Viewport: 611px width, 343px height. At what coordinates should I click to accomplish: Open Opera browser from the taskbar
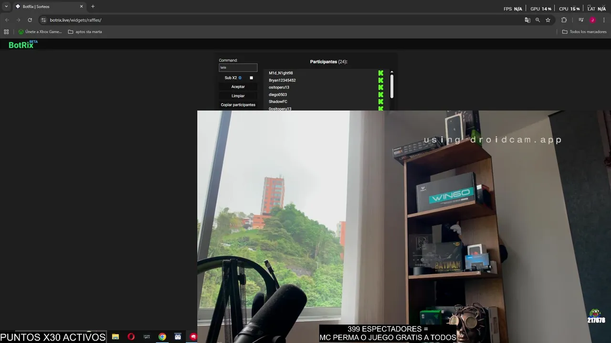coord(131,337)
